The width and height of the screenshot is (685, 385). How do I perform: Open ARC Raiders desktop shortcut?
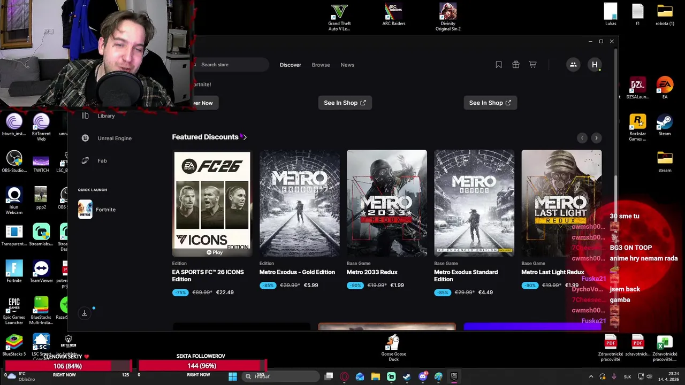pyautogui.click(x=394, y=15)
